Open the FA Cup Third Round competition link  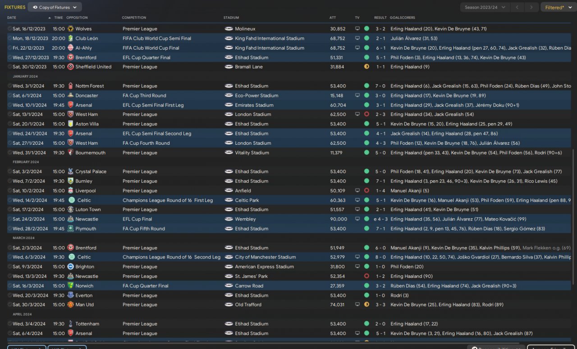[x=144, y=96]
